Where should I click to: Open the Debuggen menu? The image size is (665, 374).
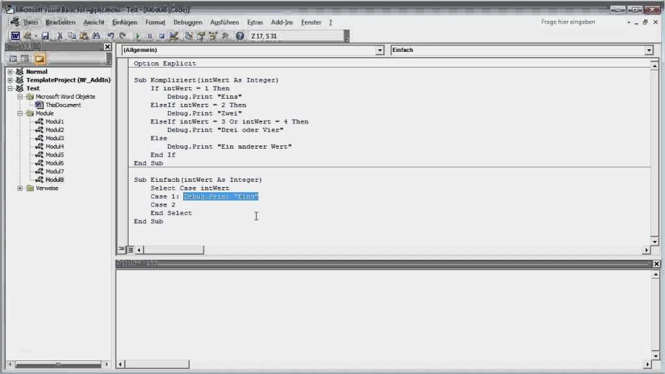coord(187,22)
